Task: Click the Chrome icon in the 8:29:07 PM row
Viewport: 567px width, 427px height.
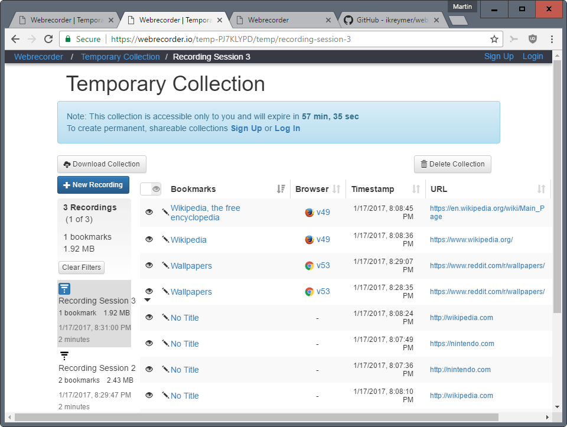Action: coord(309,265)
